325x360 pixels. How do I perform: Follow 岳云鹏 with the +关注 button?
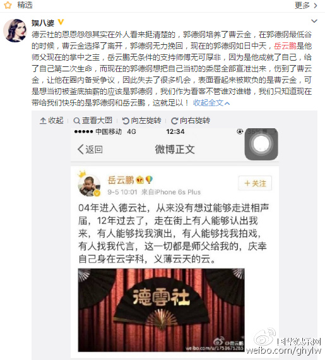(255, 183)
